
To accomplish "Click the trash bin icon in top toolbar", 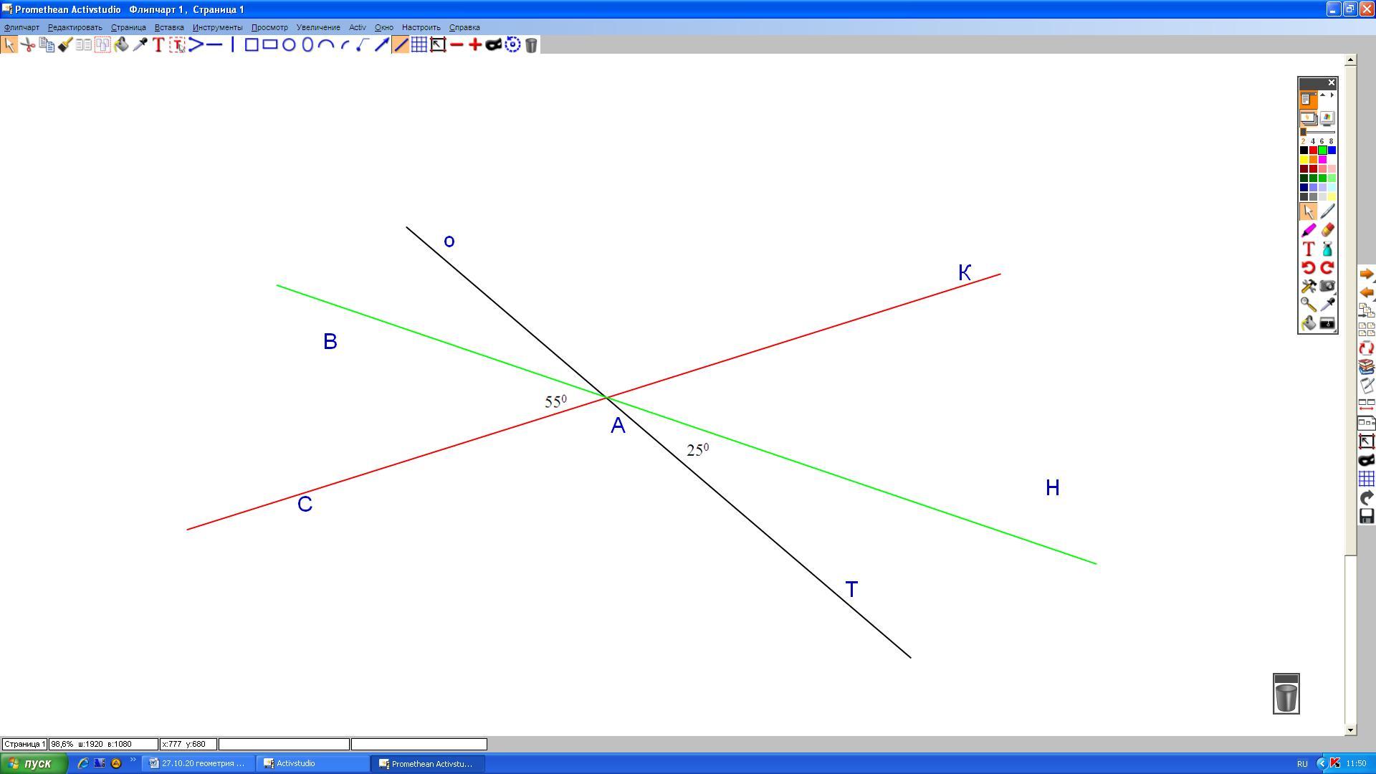I will click(531, 45).
